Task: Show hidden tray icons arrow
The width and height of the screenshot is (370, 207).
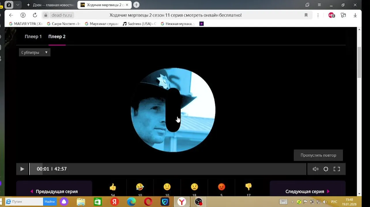Action: click(292, 202)
